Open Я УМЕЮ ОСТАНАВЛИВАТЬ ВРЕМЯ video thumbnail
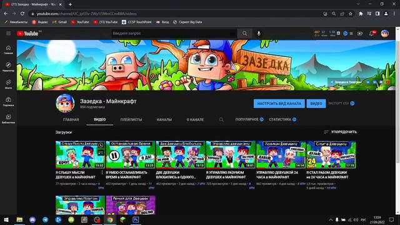This screenshot has height=225, width=400. (131, 154)
